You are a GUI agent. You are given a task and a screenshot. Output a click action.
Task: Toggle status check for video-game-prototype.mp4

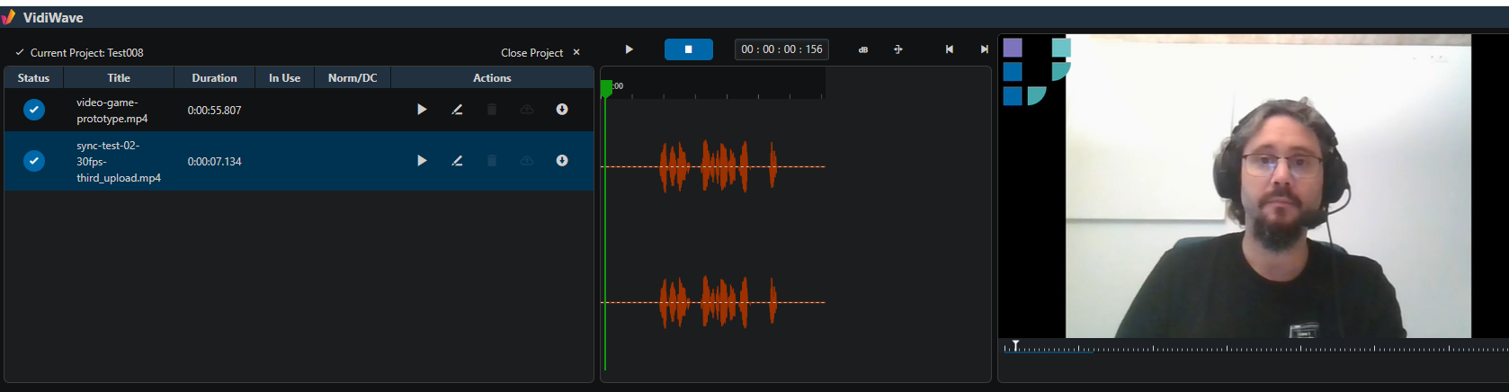point(34,110)
